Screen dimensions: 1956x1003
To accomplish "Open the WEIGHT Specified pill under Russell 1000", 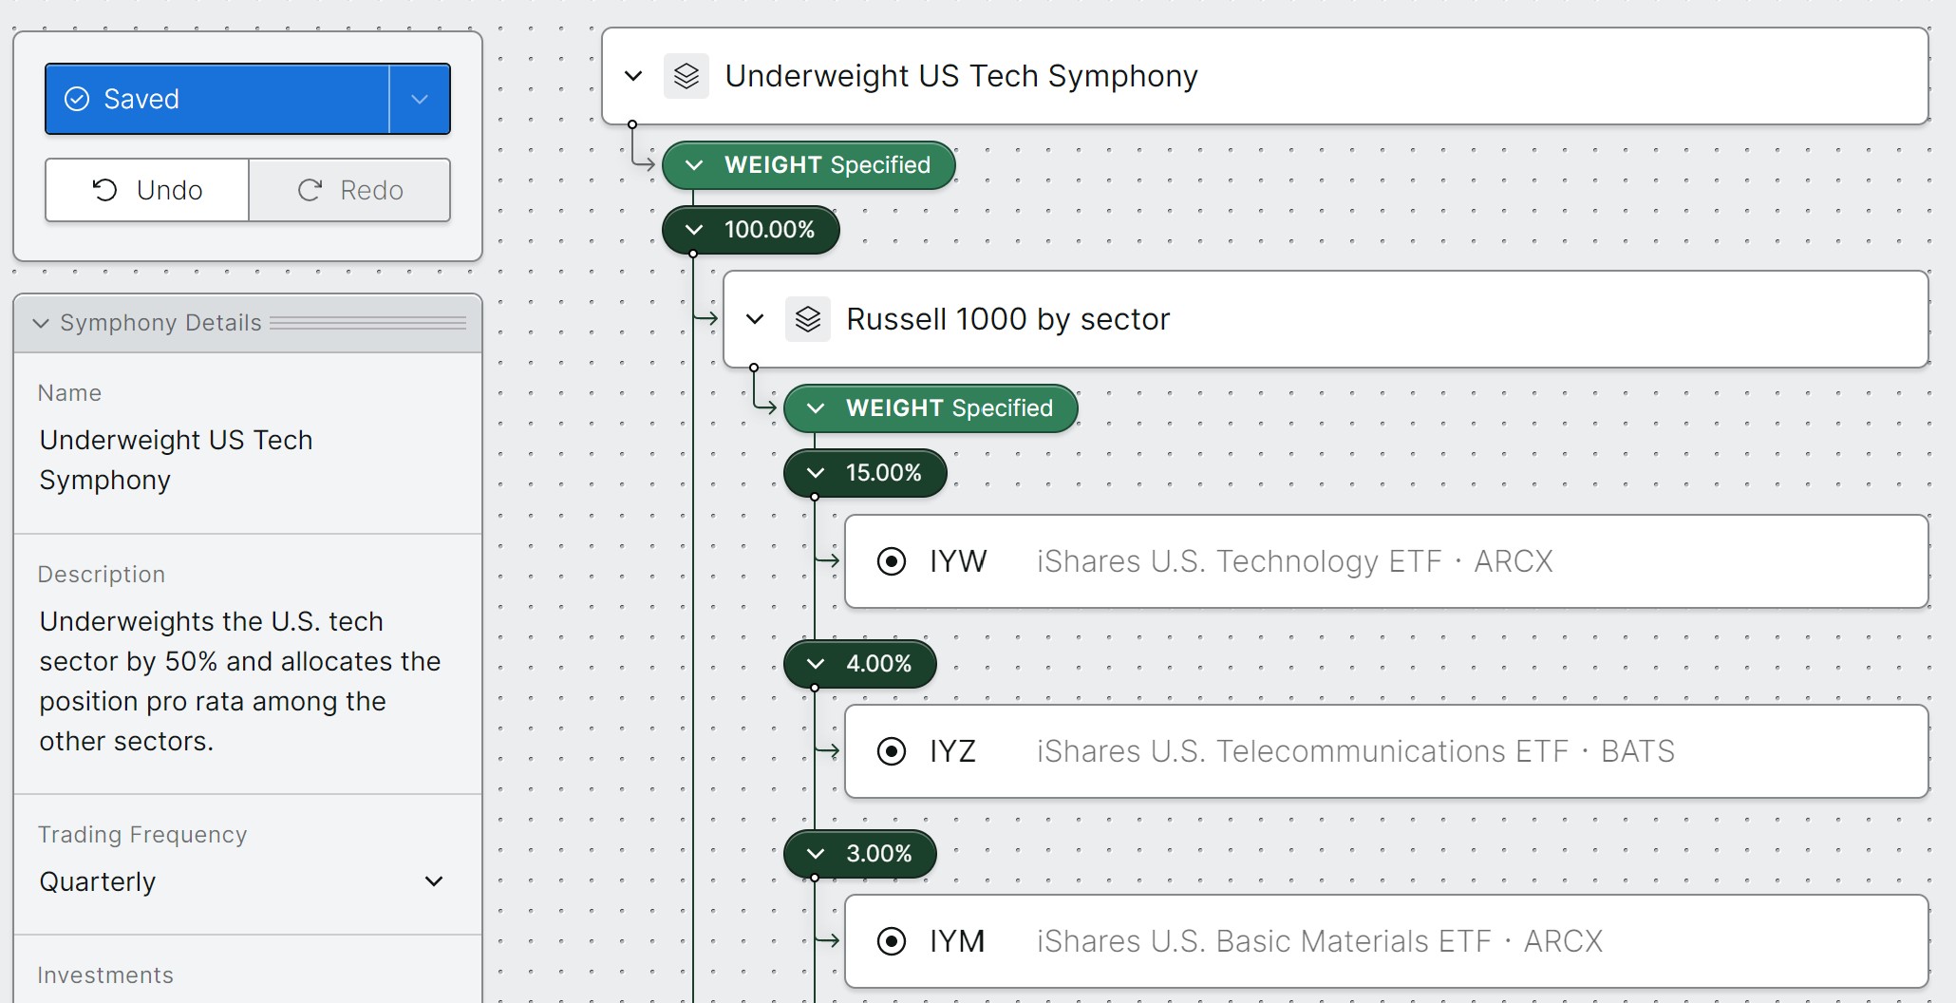I will point(931,408).
